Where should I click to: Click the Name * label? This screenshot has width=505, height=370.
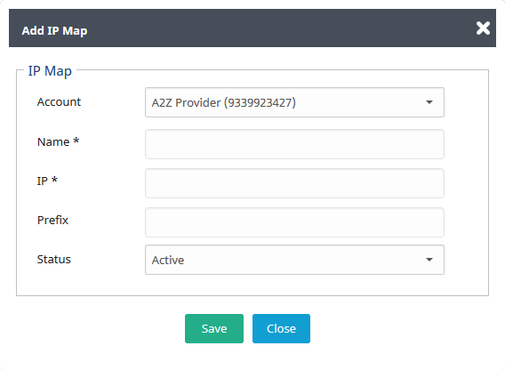58,141
